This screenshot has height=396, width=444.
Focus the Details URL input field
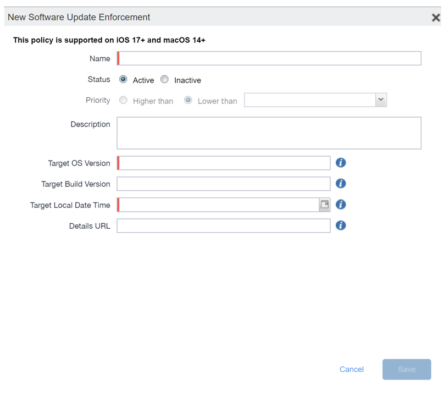point(224,226)
